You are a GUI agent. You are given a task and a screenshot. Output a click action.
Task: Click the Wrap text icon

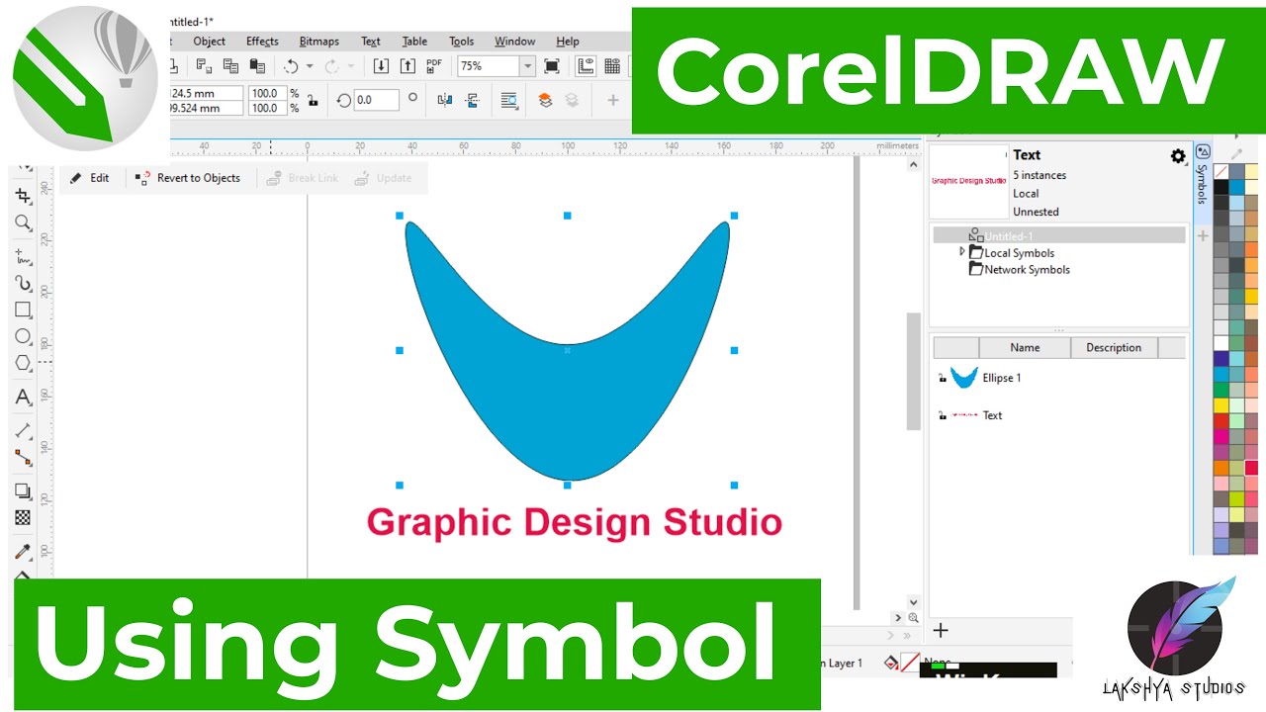(x=509, y=100)
